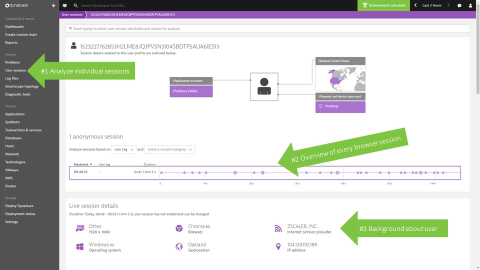
Task: Click User sessions breadcrumb
Action: click(72, 14)
